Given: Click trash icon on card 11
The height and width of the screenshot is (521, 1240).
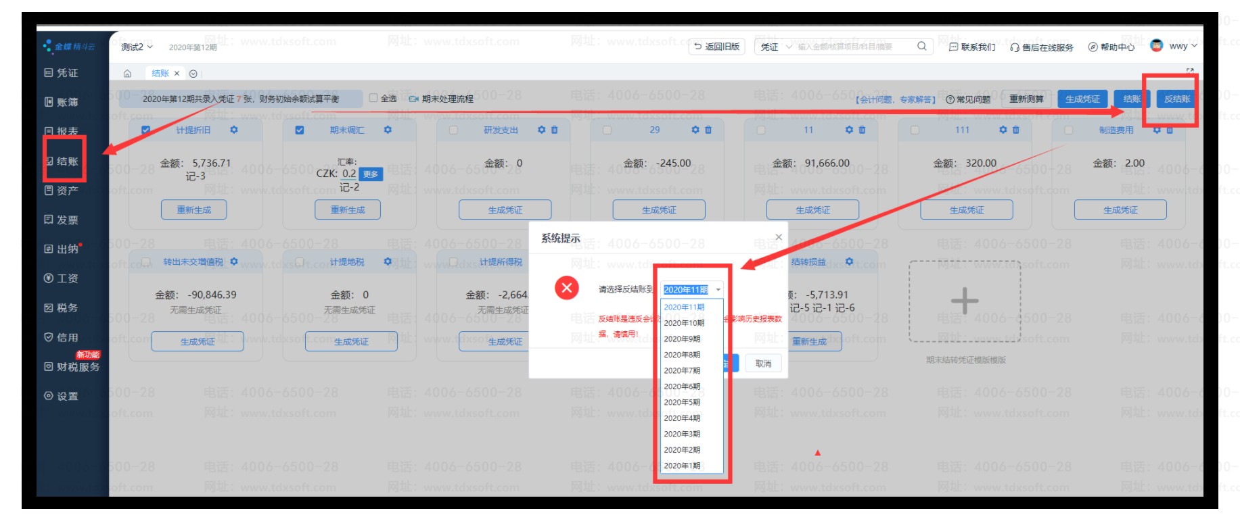Looking at the screenshot, I should [862, 130].
